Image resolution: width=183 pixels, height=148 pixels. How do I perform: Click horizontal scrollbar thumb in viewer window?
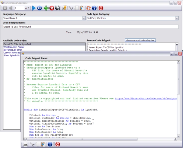point(82,139)
